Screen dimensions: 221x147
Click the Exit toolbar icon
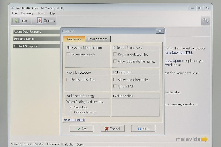point(17,21)
